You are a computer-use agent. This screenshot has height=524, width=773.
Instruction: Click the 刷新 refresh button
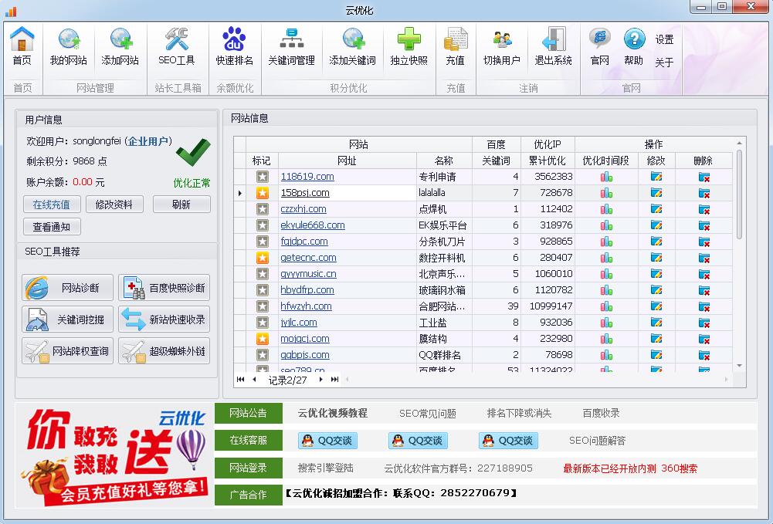coord(181,204)
